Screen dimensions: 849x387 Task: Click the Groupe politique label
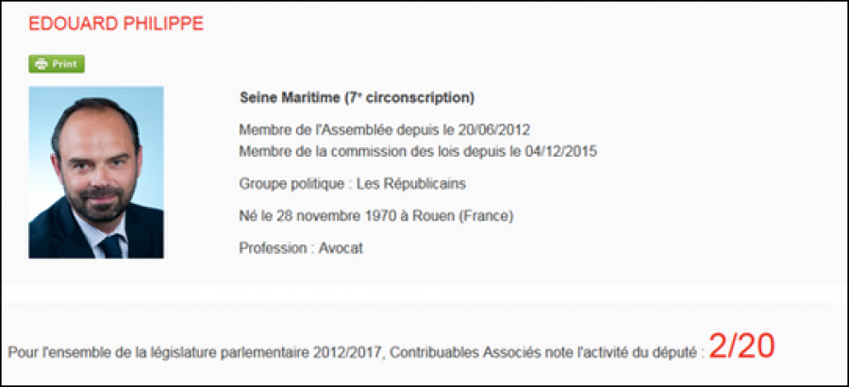point(291,184)
